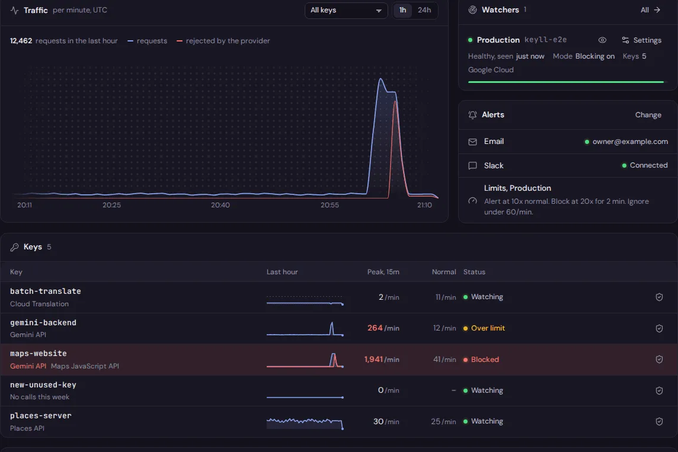Click the Mode Blocking on text
Viewport: 678px width, 452px height.
[x=584, y=56]
